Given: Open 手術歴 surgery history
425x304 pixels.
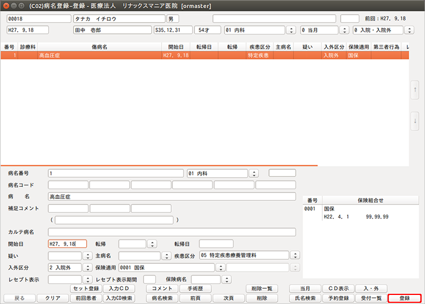Looking at the screenshot, I should click(x=195, y=289).
